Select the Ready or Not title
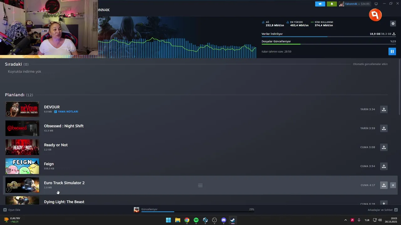This screenshot has height=225, width=401. [56, 145]
